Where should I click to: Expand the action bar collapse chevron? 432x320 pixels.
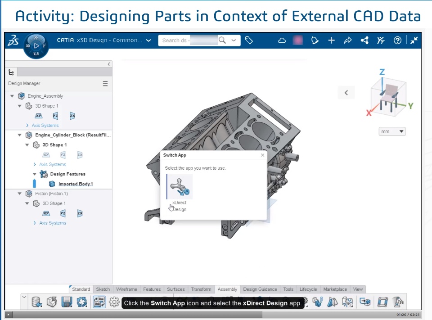(24, 297)
